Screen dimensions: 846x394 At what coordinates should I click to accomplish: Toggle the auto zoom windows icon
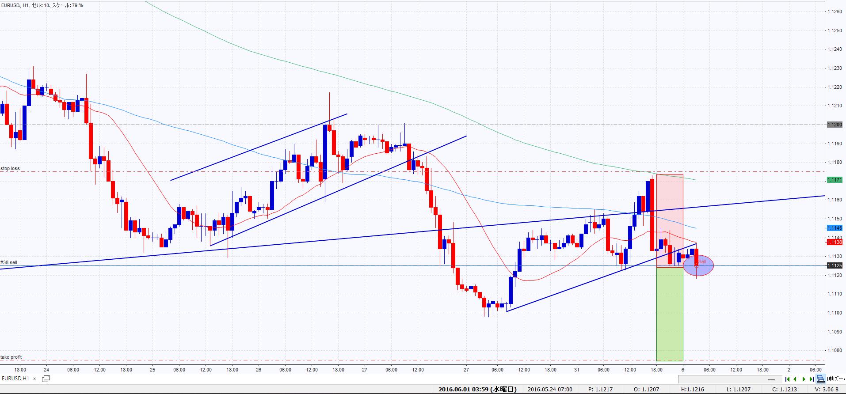[x=820, y=379]
